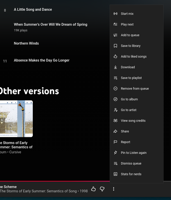This screenshot has height=200, width=171.
Task: Click the Start mix radio icon
Action: point(116,13)
